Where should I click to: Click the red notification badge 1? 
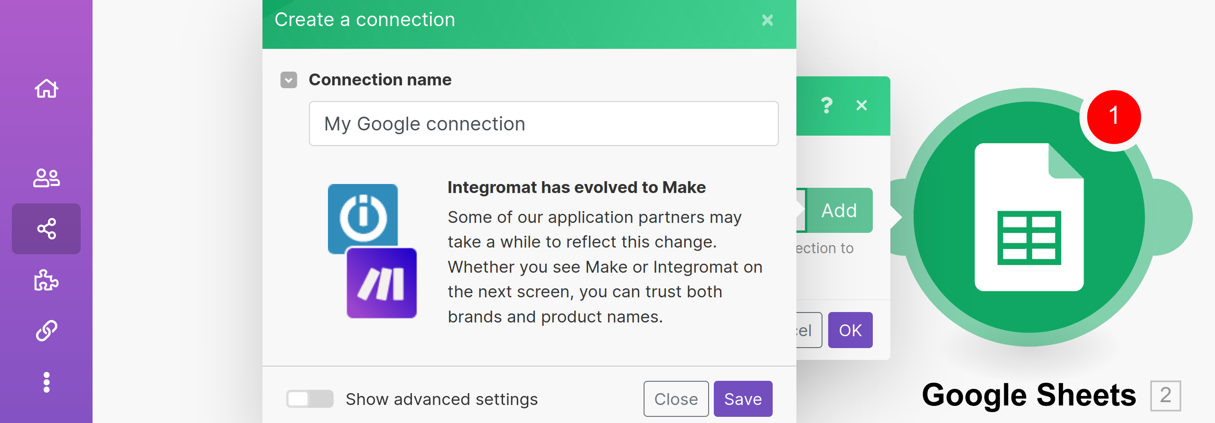1113,117
